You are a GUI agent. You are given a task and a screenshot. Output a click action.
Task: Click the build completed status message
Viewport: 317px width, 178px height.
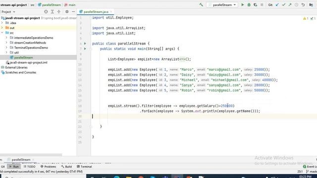[x=42, y=172]
